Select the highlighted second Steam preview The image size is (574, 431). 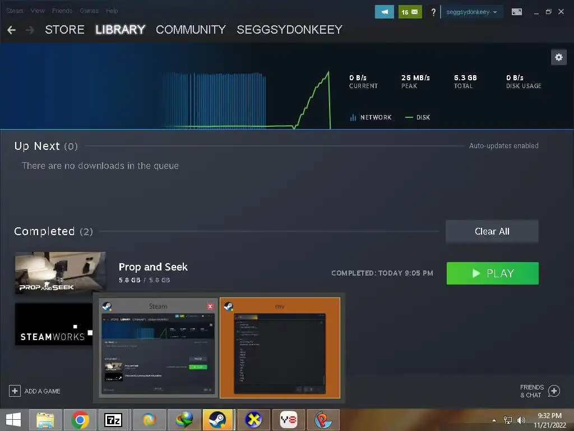pos(280,348)
